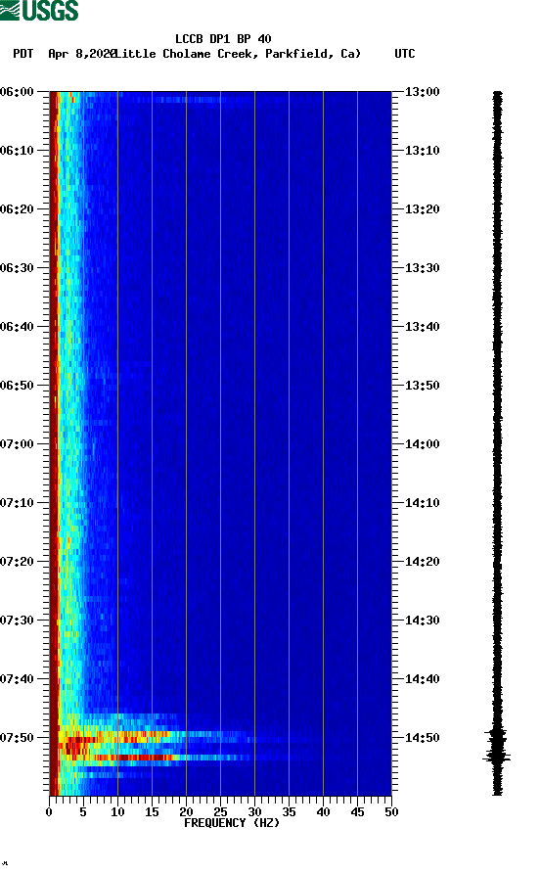Click the 5 Hz frequency tick label

click(x=83, y=812)
